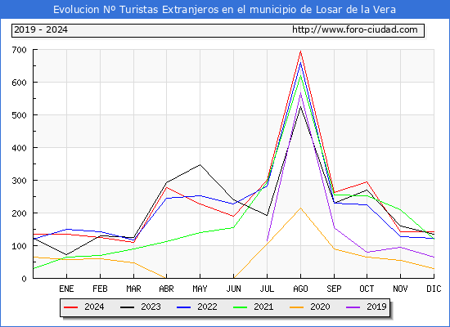Click the green 2021 legend swatch
This screenshot has height=327, width=450.
pos(241,307)
